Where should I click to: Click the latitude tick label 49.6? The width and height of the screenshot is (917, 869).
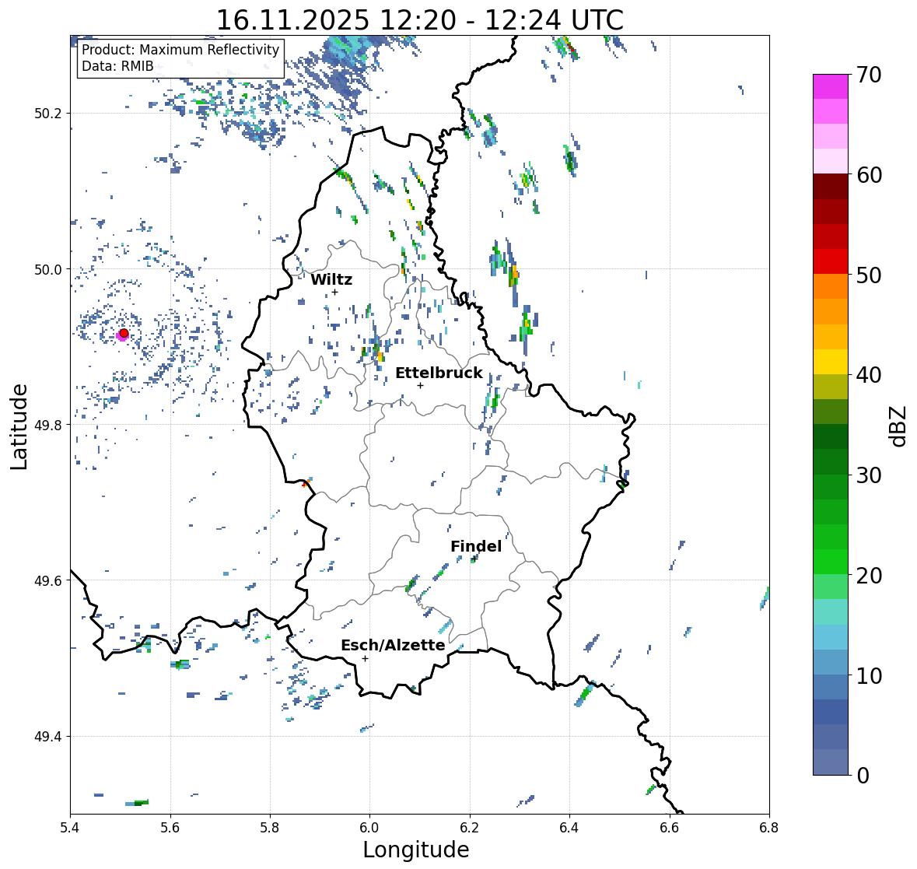click(x=48, y=580)
